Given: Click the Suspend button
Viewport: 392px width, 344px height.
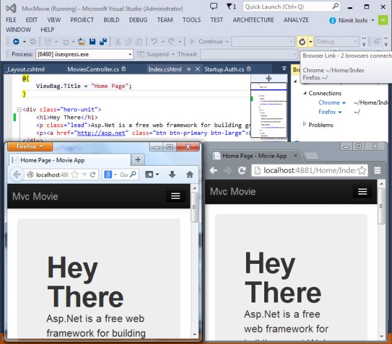Looking at the screenshot, I should pyautogui.click(x=153, y=54).
